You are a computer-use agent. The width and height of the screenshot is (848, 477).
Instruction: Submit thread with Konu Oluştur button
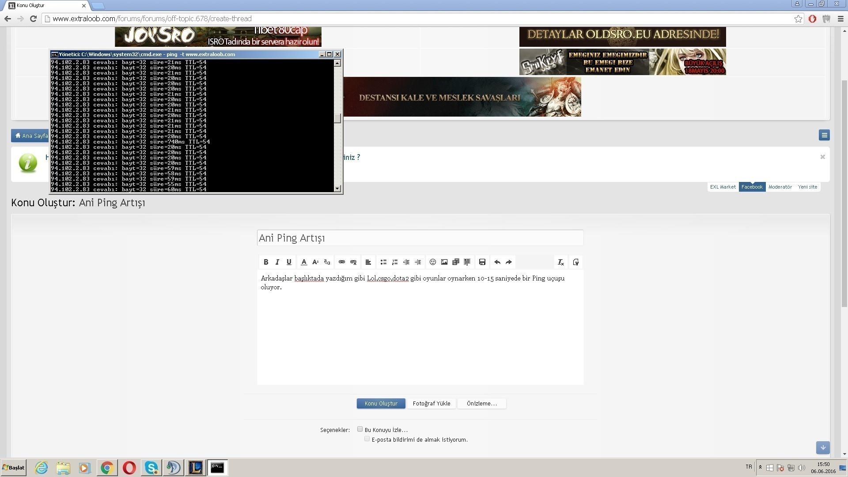pos(381,403)
